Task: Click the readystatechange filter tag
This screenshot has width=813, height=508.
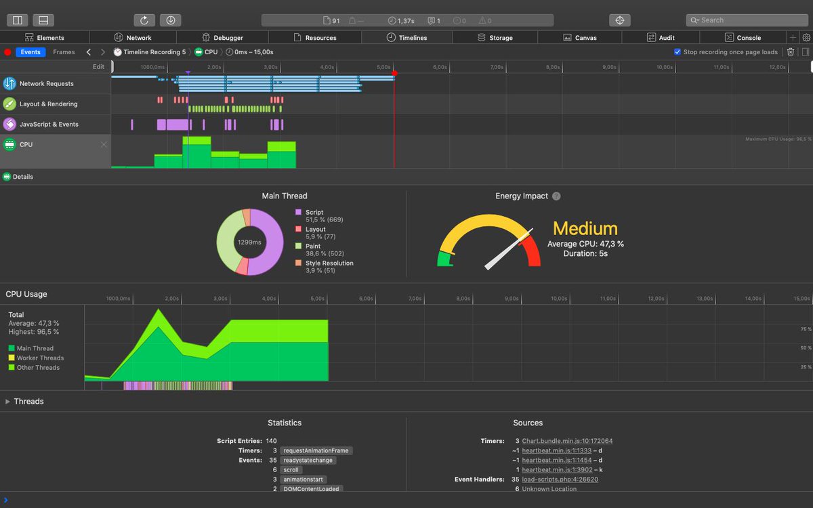Action: [x=308, y=461]
